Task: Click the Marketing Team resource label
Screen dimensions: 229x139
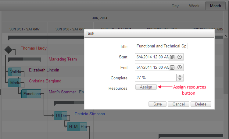Action: coord(63,59)
